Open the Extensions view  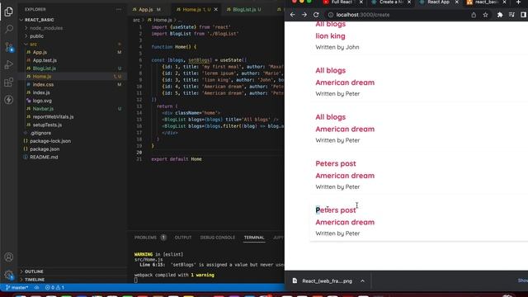(9, 82)
